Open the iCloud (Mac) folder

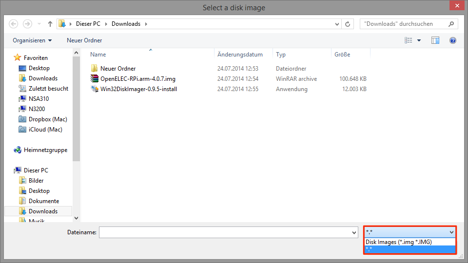tap(45, 130)
